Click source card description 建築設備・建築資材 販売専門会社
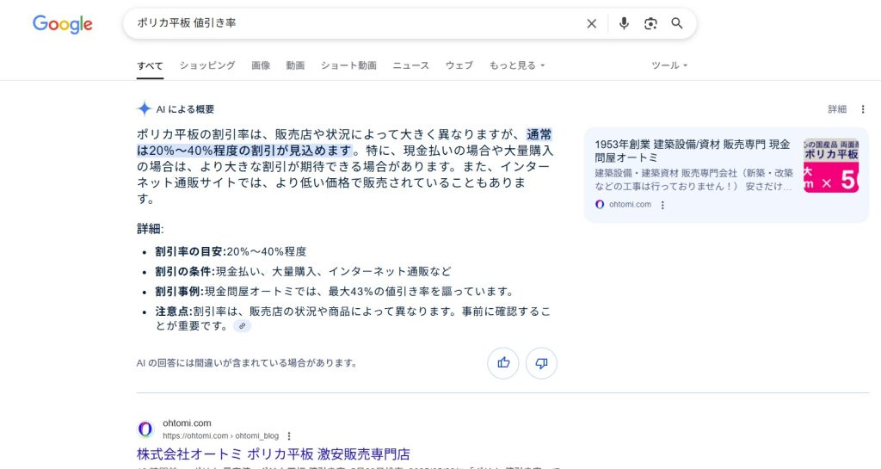Screen dimensions: 881x469 point(694,180)
